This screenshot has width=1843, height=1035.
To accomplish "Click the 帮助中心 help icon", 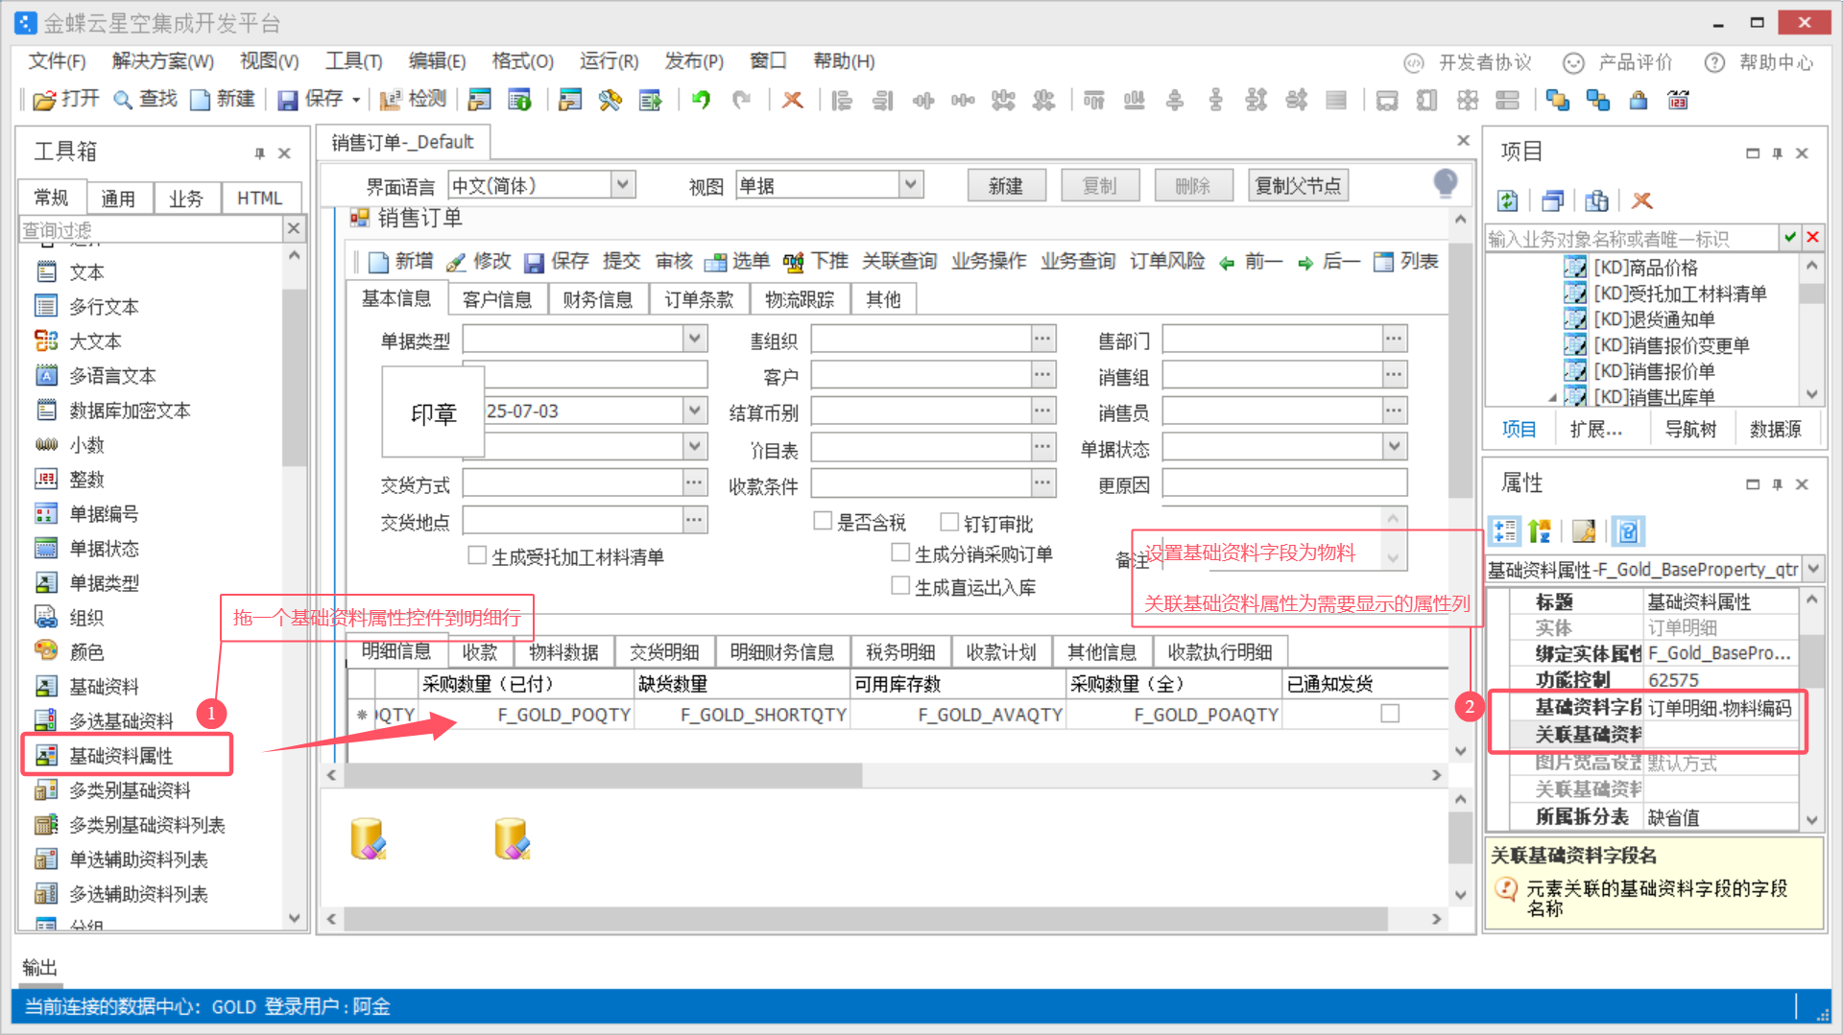I will pos(1714,62).
